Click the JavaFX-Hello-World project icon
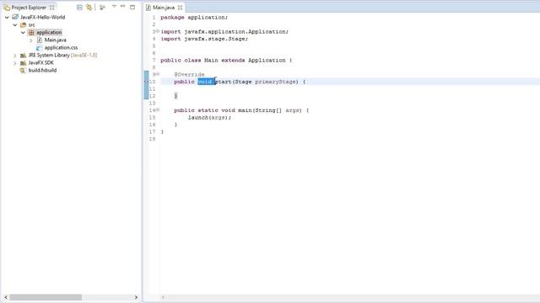This screenshot has width=540, height=303. pyautogui.click(x=15, y=17)
